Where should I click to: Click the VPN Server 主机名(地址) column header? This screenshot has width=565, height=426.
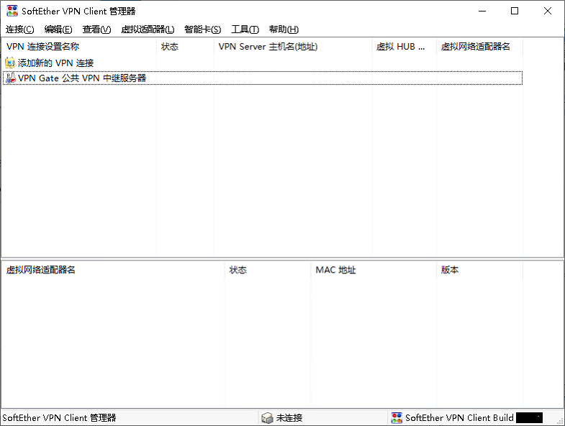293,47
